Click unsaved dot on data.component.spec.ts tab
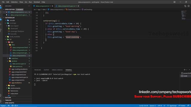 [x=78, y=6]
